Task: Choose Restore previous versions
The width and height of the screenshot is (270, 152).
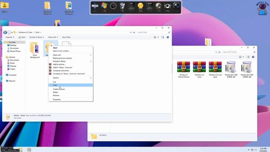Action: 71,58
